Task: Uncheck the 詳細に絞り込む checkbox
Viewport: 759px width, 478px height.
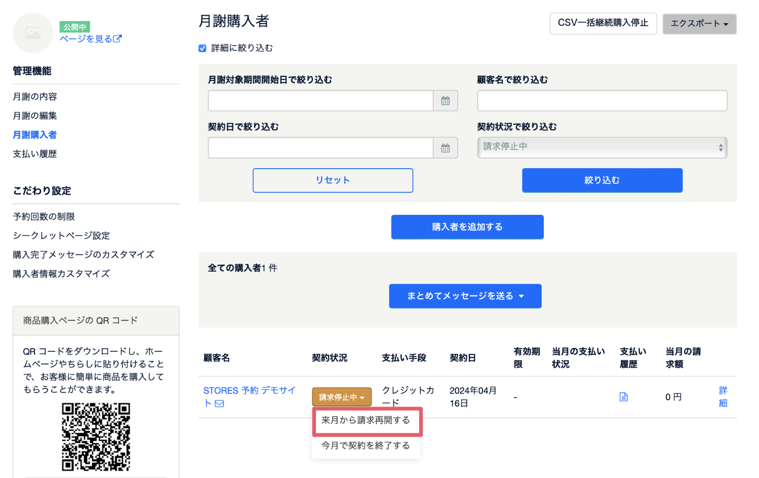Action: pos(203,48)
